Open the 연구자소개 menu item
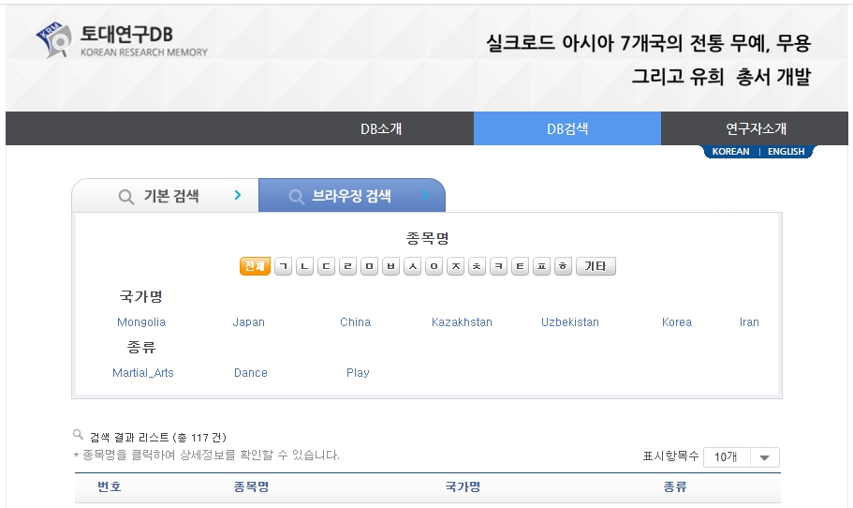The image size is (853, 508). pos(756,128)
